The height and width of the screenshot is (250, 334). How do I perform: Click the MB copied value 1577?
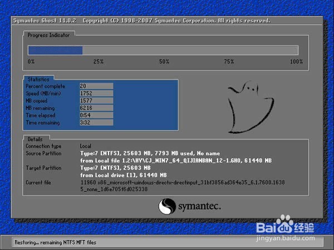tap(96, 101)
